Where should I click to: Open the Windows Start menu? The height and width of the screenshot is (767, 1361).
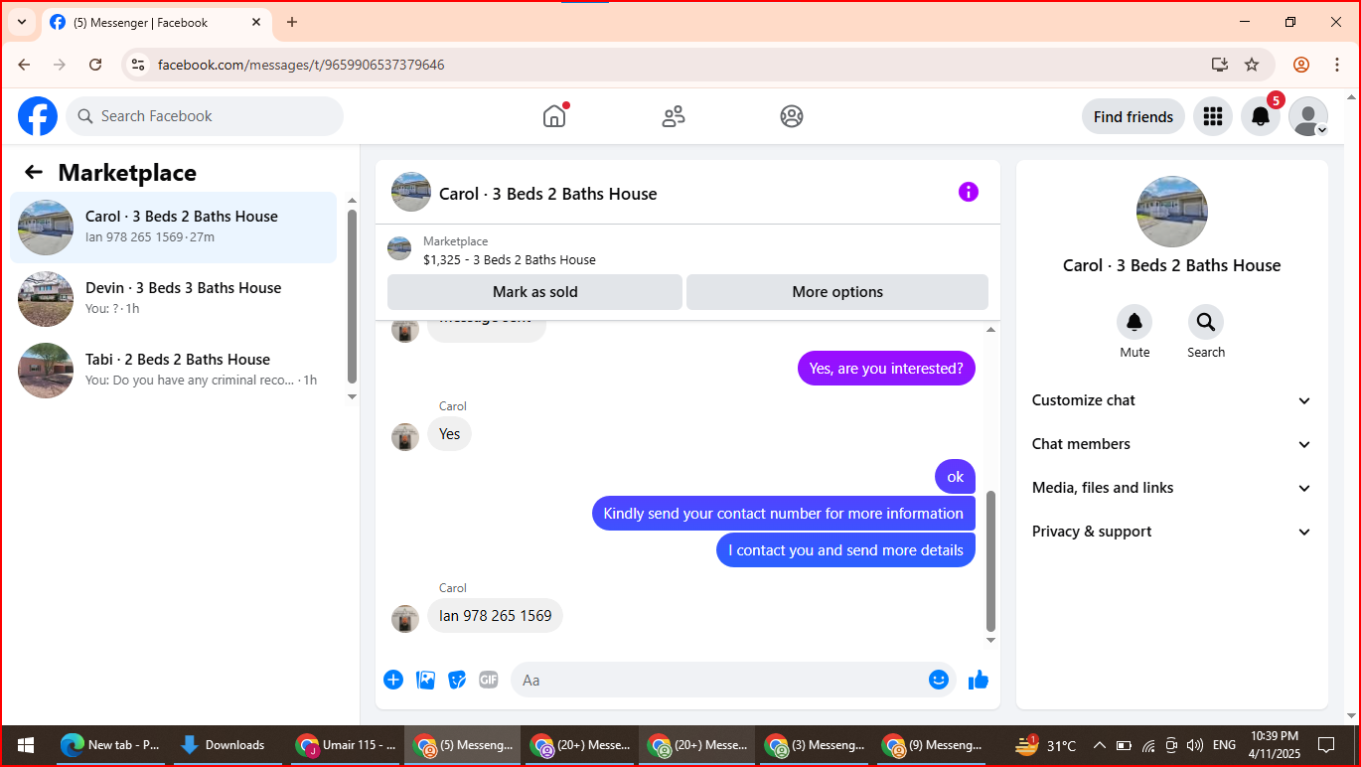pyautogui.click(x=26, y=745)
